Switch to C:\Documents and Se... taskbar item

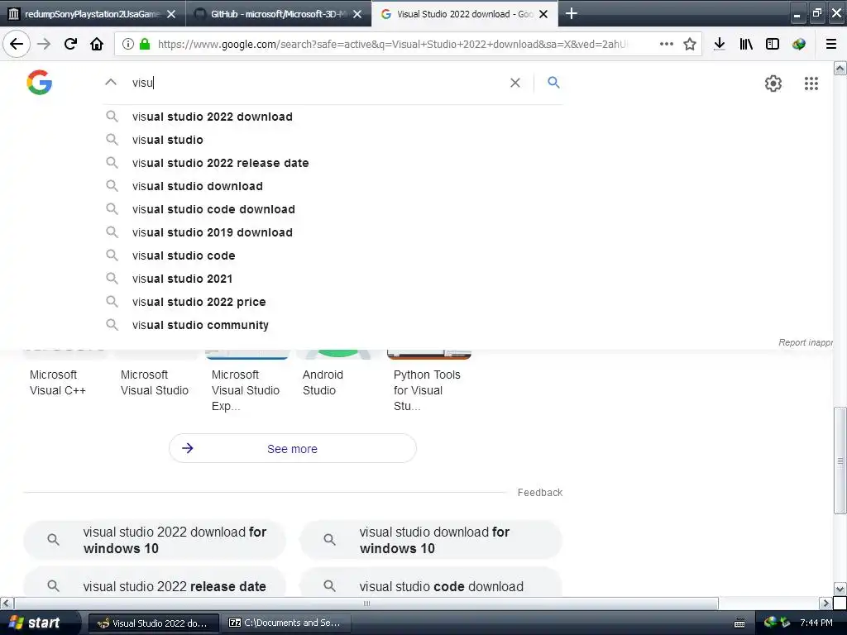coord(285,623)
